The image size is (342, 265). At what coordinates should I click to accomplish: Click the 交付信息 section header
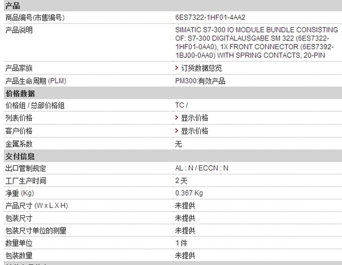[20, 156]
